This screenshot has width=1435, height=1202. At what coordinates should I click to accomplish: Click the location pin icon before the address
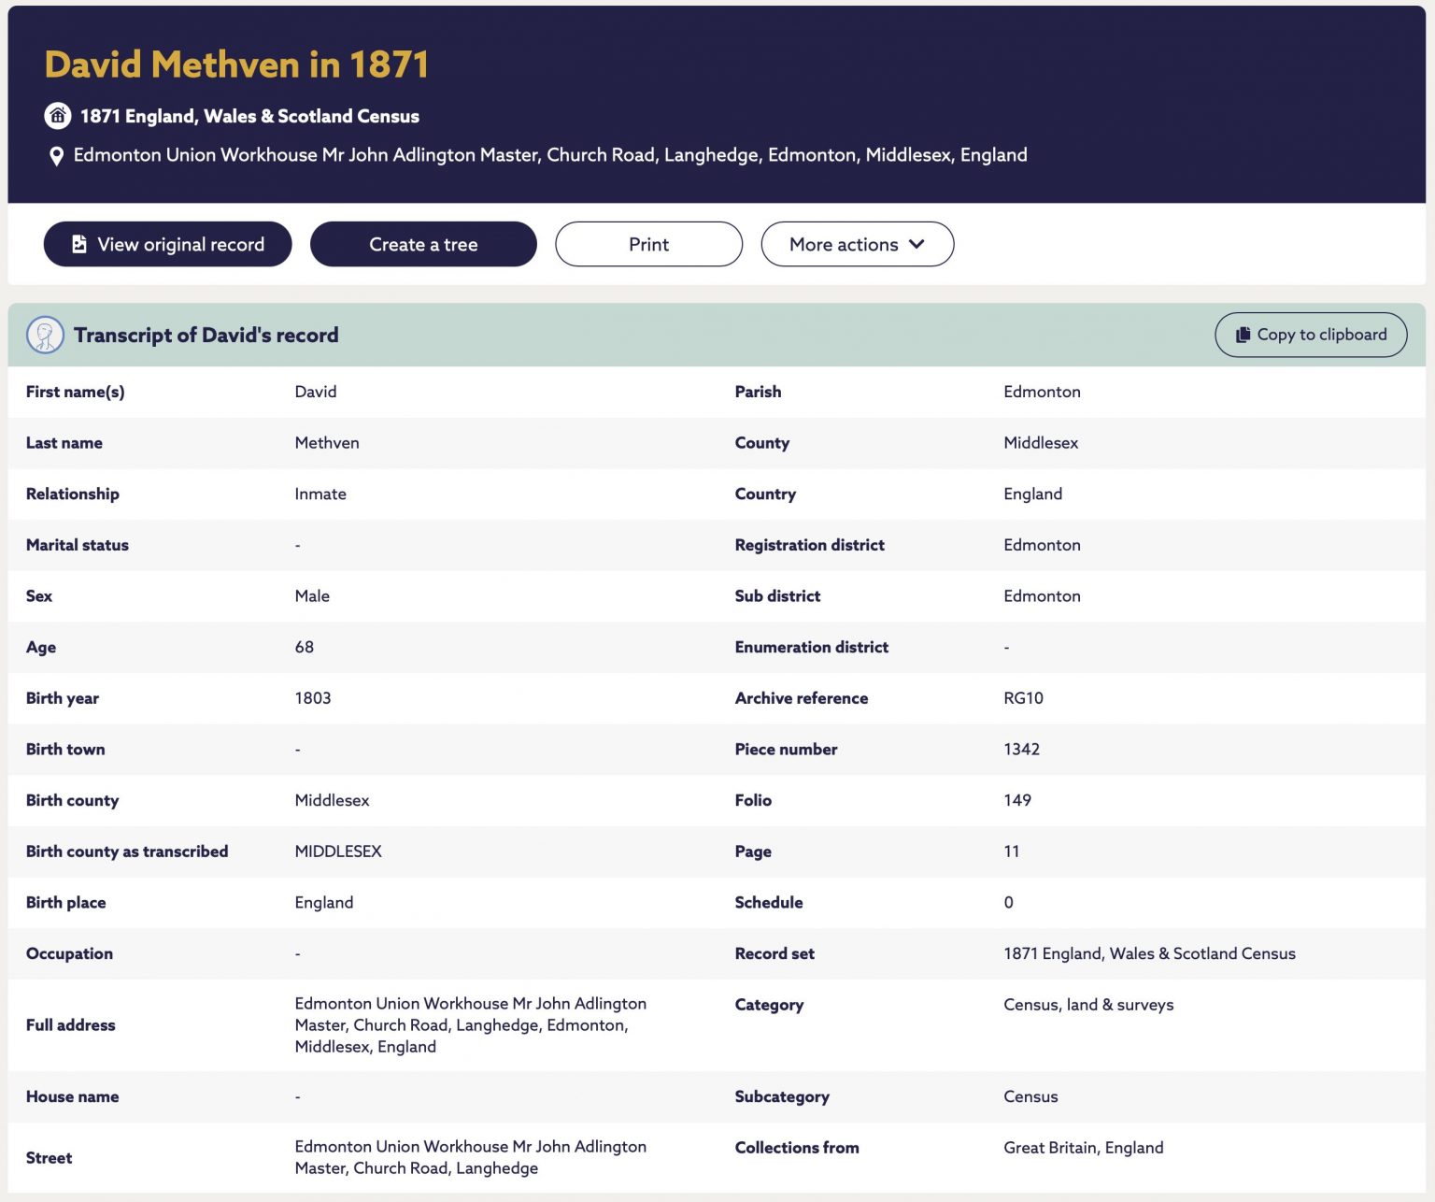click(56, 156)
